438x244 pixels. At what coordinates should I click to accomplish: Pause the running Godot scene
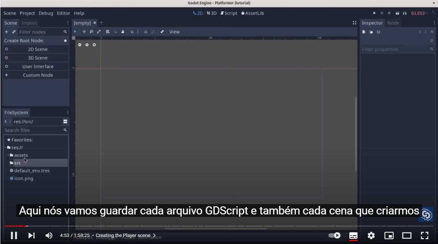[382, 13]
